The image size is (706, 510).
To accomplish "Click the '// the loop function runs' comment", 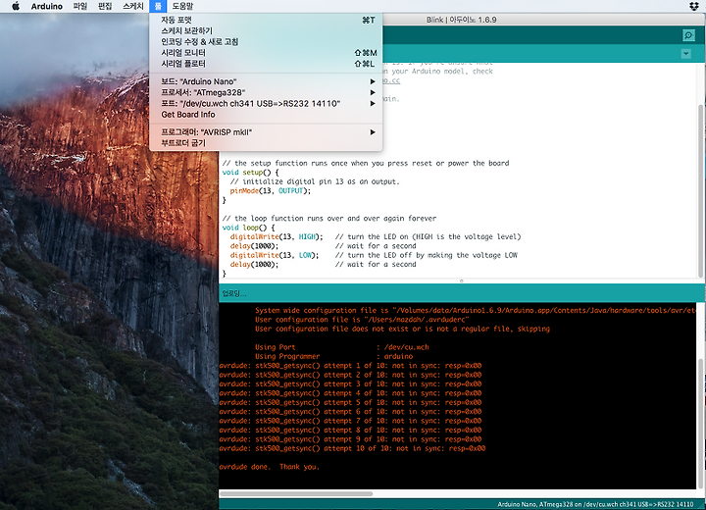I will (x=328, y=219).
